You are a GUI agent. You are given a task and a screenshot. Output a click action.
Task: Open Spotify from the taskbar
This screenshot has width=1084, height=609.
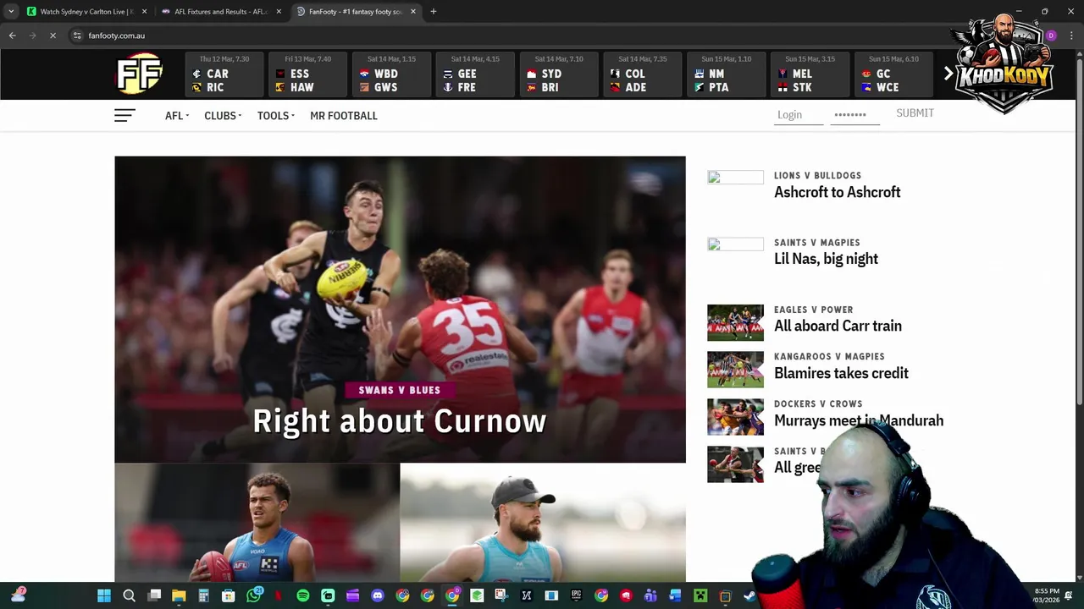[303, 596]
